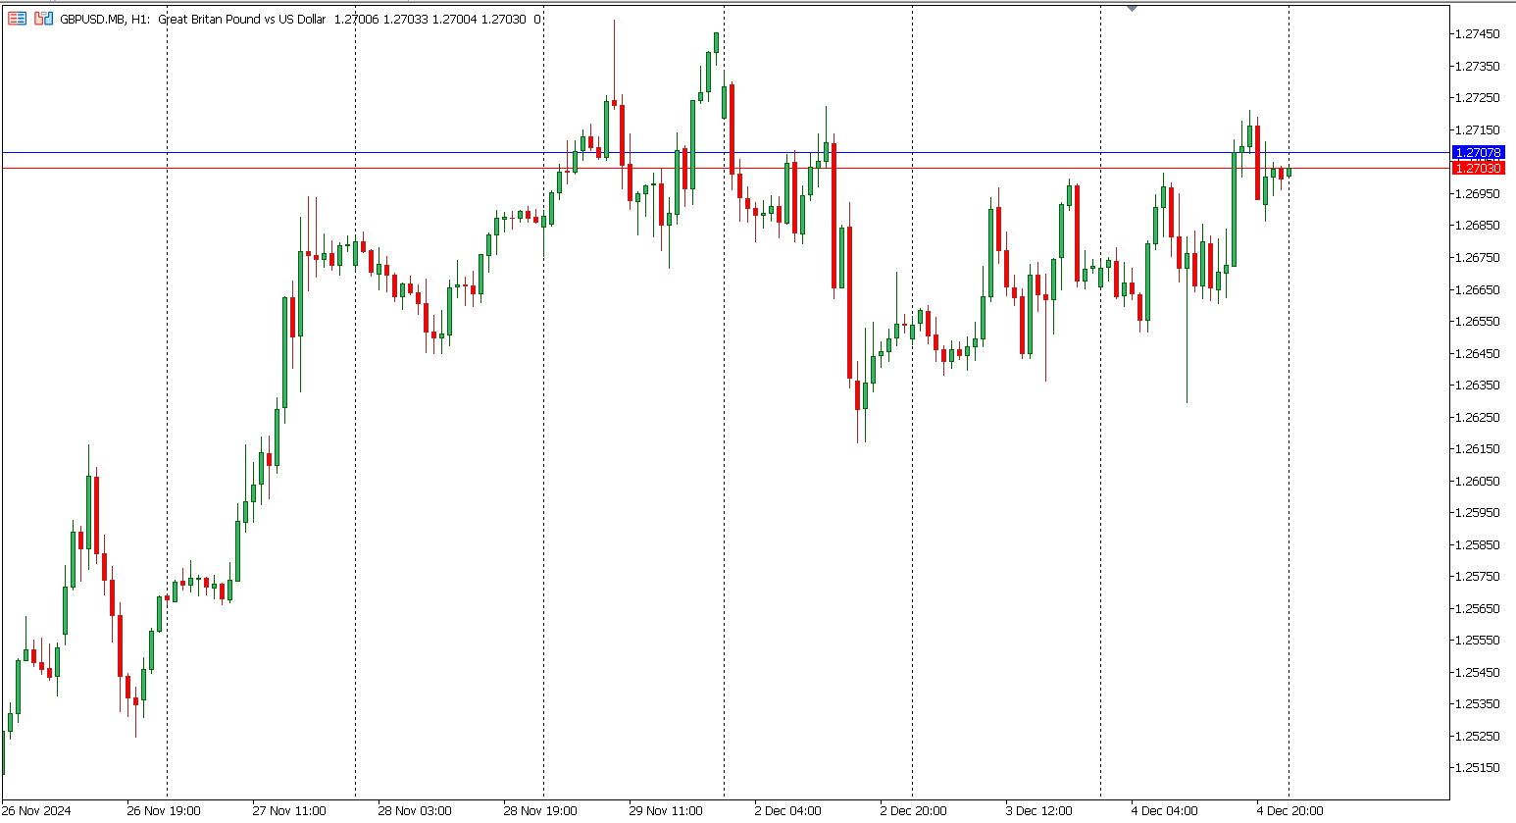Image resolution: width=1516 pixels, height=823 pixels.
Task: Open the One Click Trading panel icon
Action: (x=17, y=19)
